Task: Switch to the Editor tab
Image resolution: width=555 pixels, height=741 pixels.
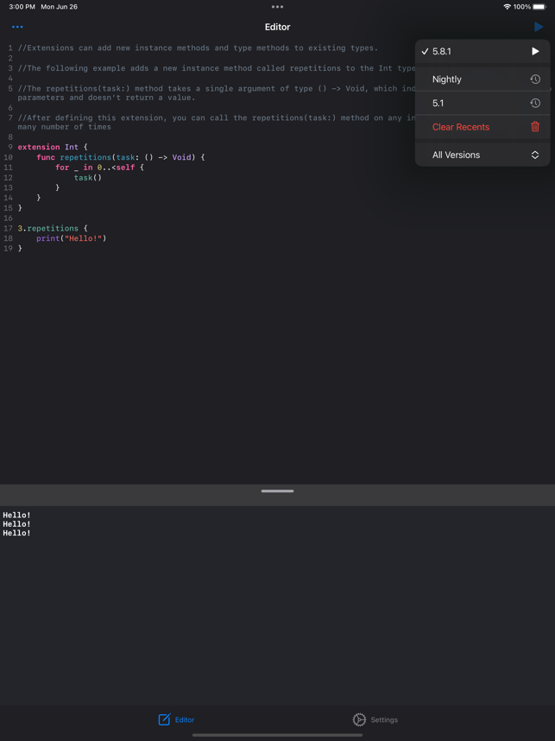Action: (176, 719)
